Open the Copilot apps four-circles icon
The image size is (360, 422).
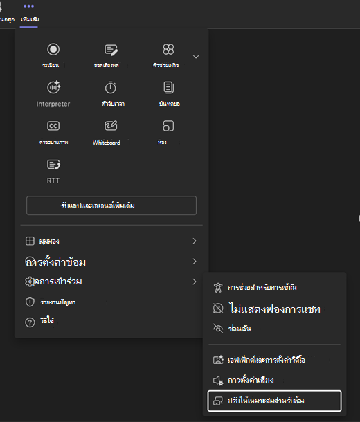pyautogui.click(x=168, y=49)
